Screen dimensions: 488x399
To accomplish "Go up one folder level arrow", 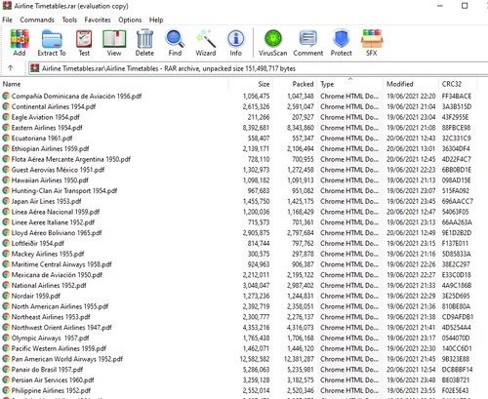I will point(11,68).
